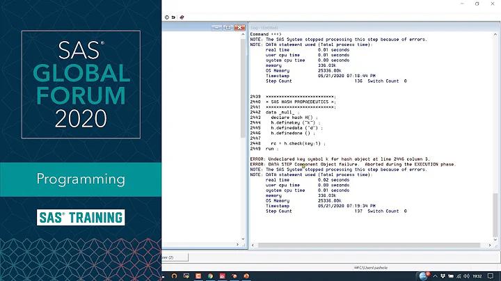This screenshot has height=281, width=501.
Task: Open the red square app in taskbar
Action: 222,276
